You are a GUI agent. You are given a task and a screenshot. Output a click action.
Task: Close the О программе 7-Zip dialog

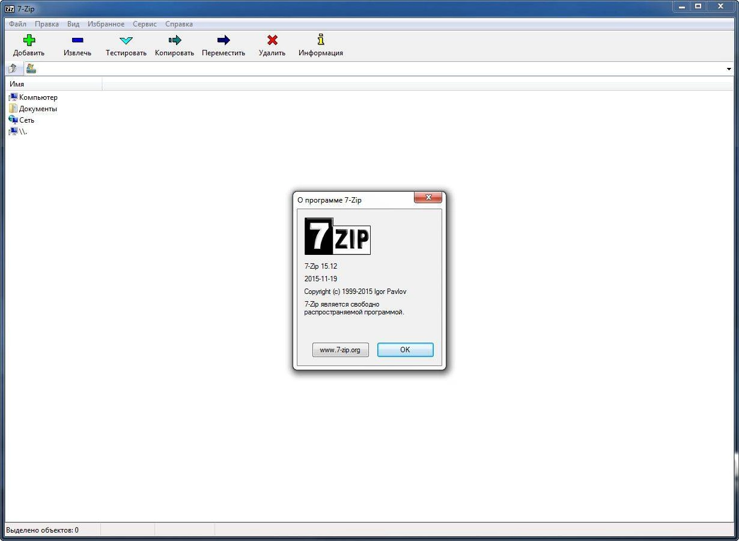click(428, 197)
